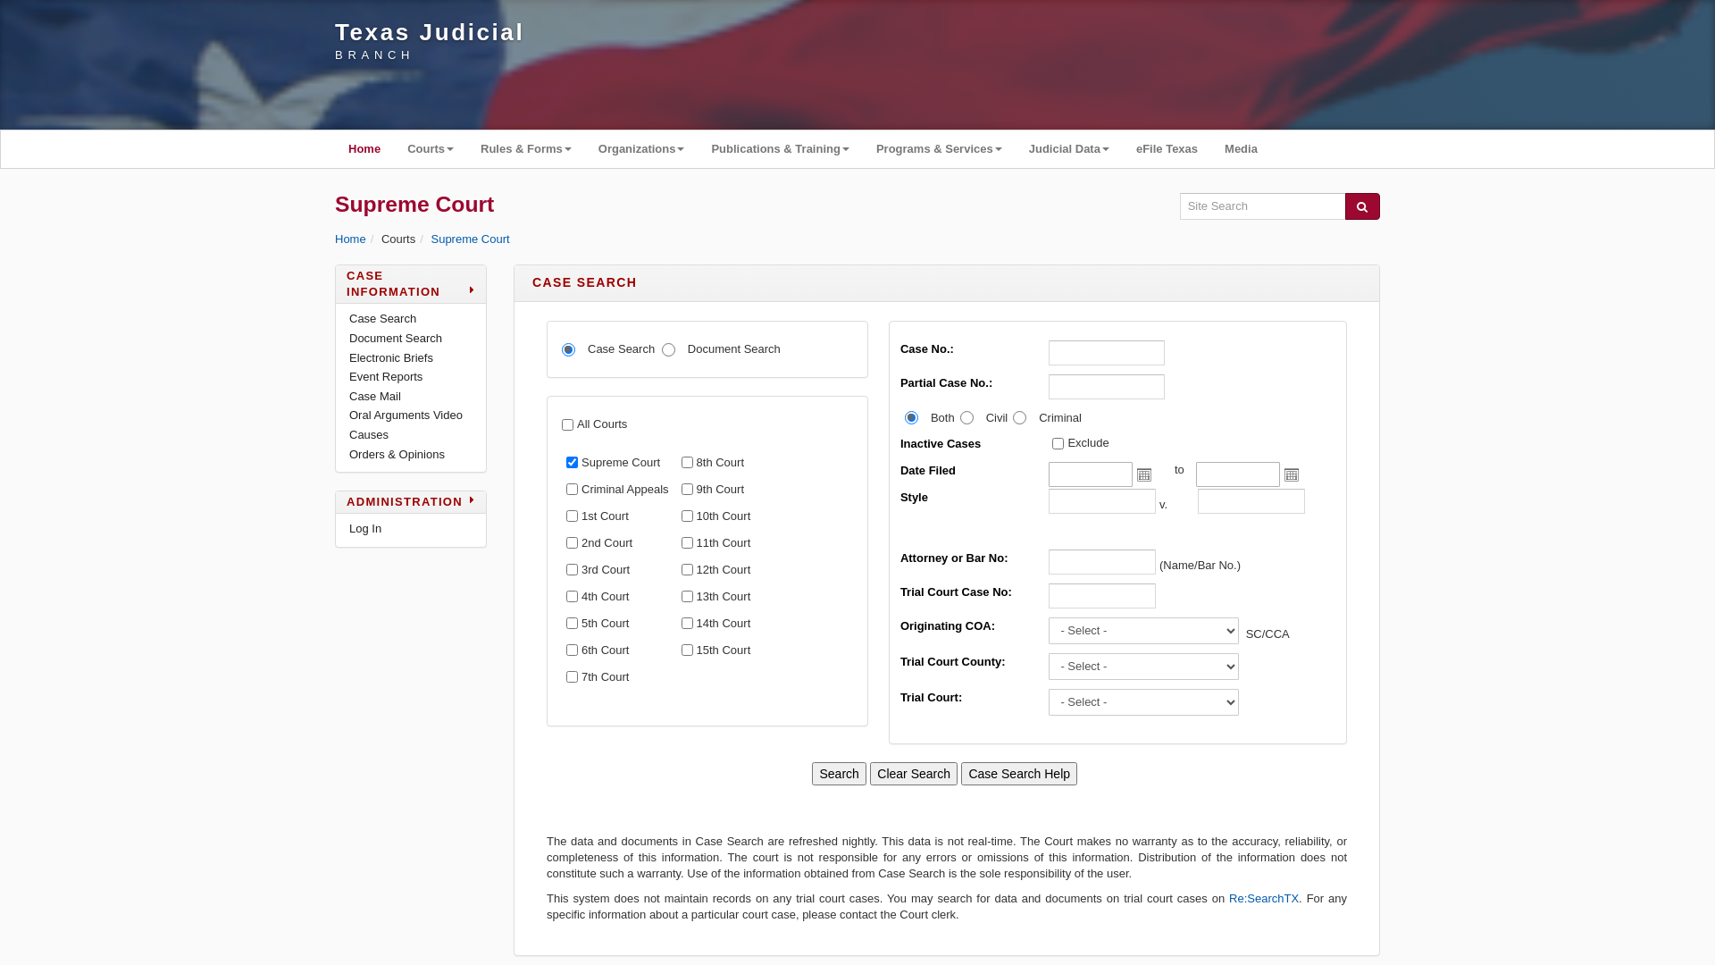Click the Date Filed start field
This screenshot has width=1715, height=965.
(x=1091, y=474)
